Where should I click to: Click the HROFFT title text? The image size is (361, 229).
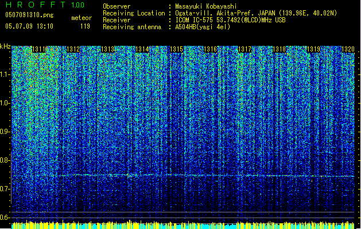36,5
